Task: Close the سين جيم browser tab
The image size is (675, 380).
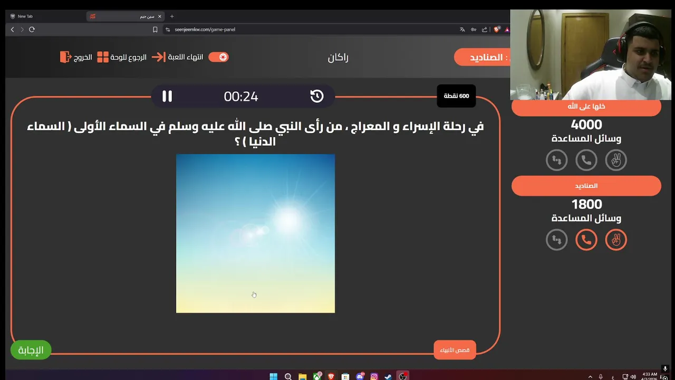Action: pyautogui.click(x=160, y=16)
